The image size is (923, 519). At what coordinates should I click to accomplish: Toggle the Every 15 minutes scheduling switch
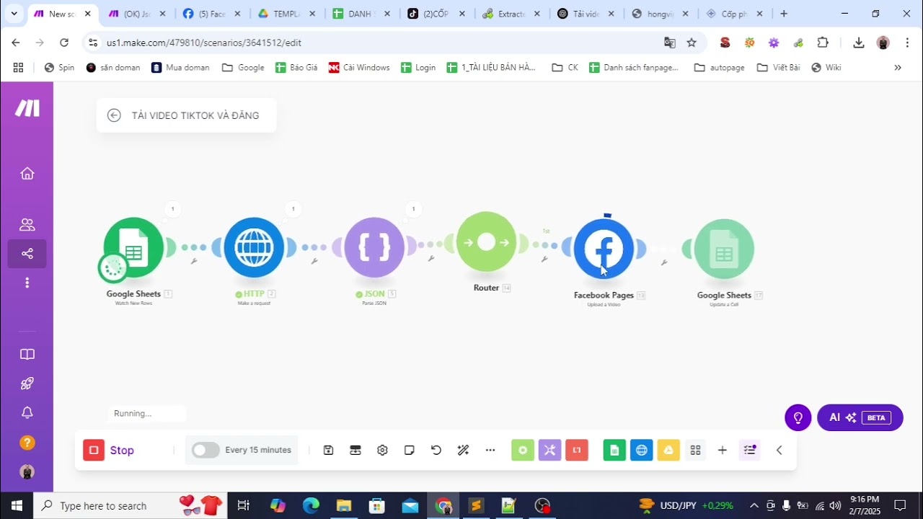tap(206, 450)
